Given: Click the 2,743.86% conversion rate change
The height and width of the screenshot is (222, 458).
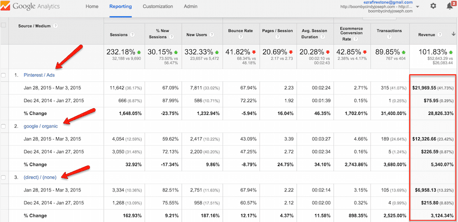Looking at the screenshot, I should coord(356,165).
